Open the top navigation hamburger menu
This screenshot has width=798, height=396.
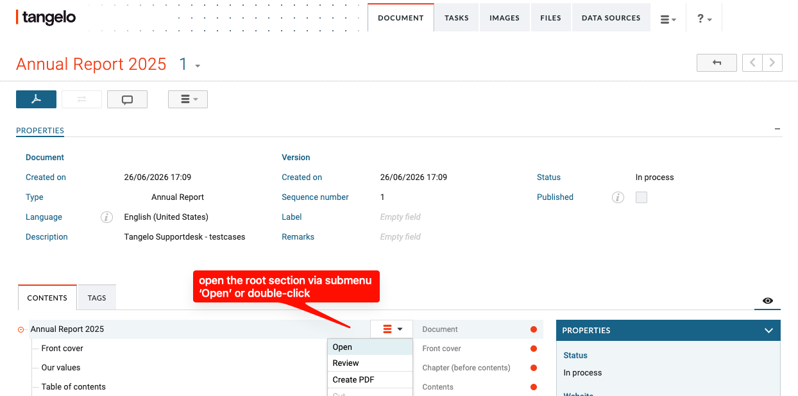tap(668, 19)
